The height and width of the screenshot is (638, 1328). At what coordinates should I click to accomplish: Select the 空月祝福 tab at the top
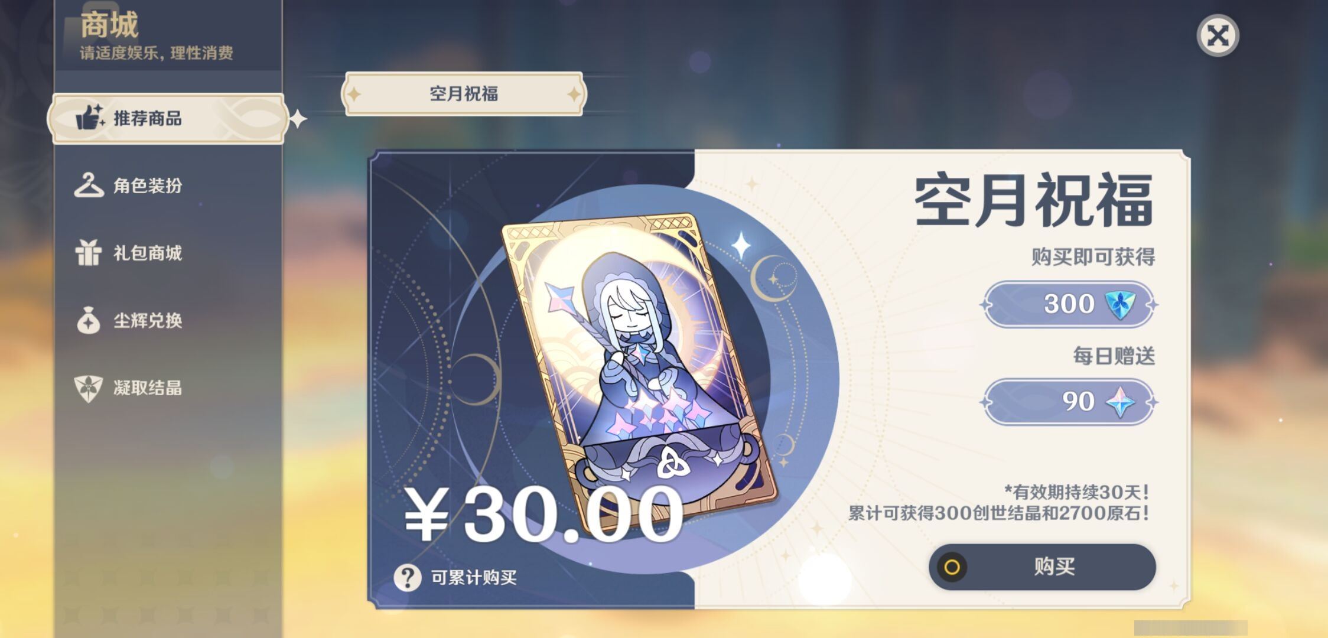(x=464, y=93)
